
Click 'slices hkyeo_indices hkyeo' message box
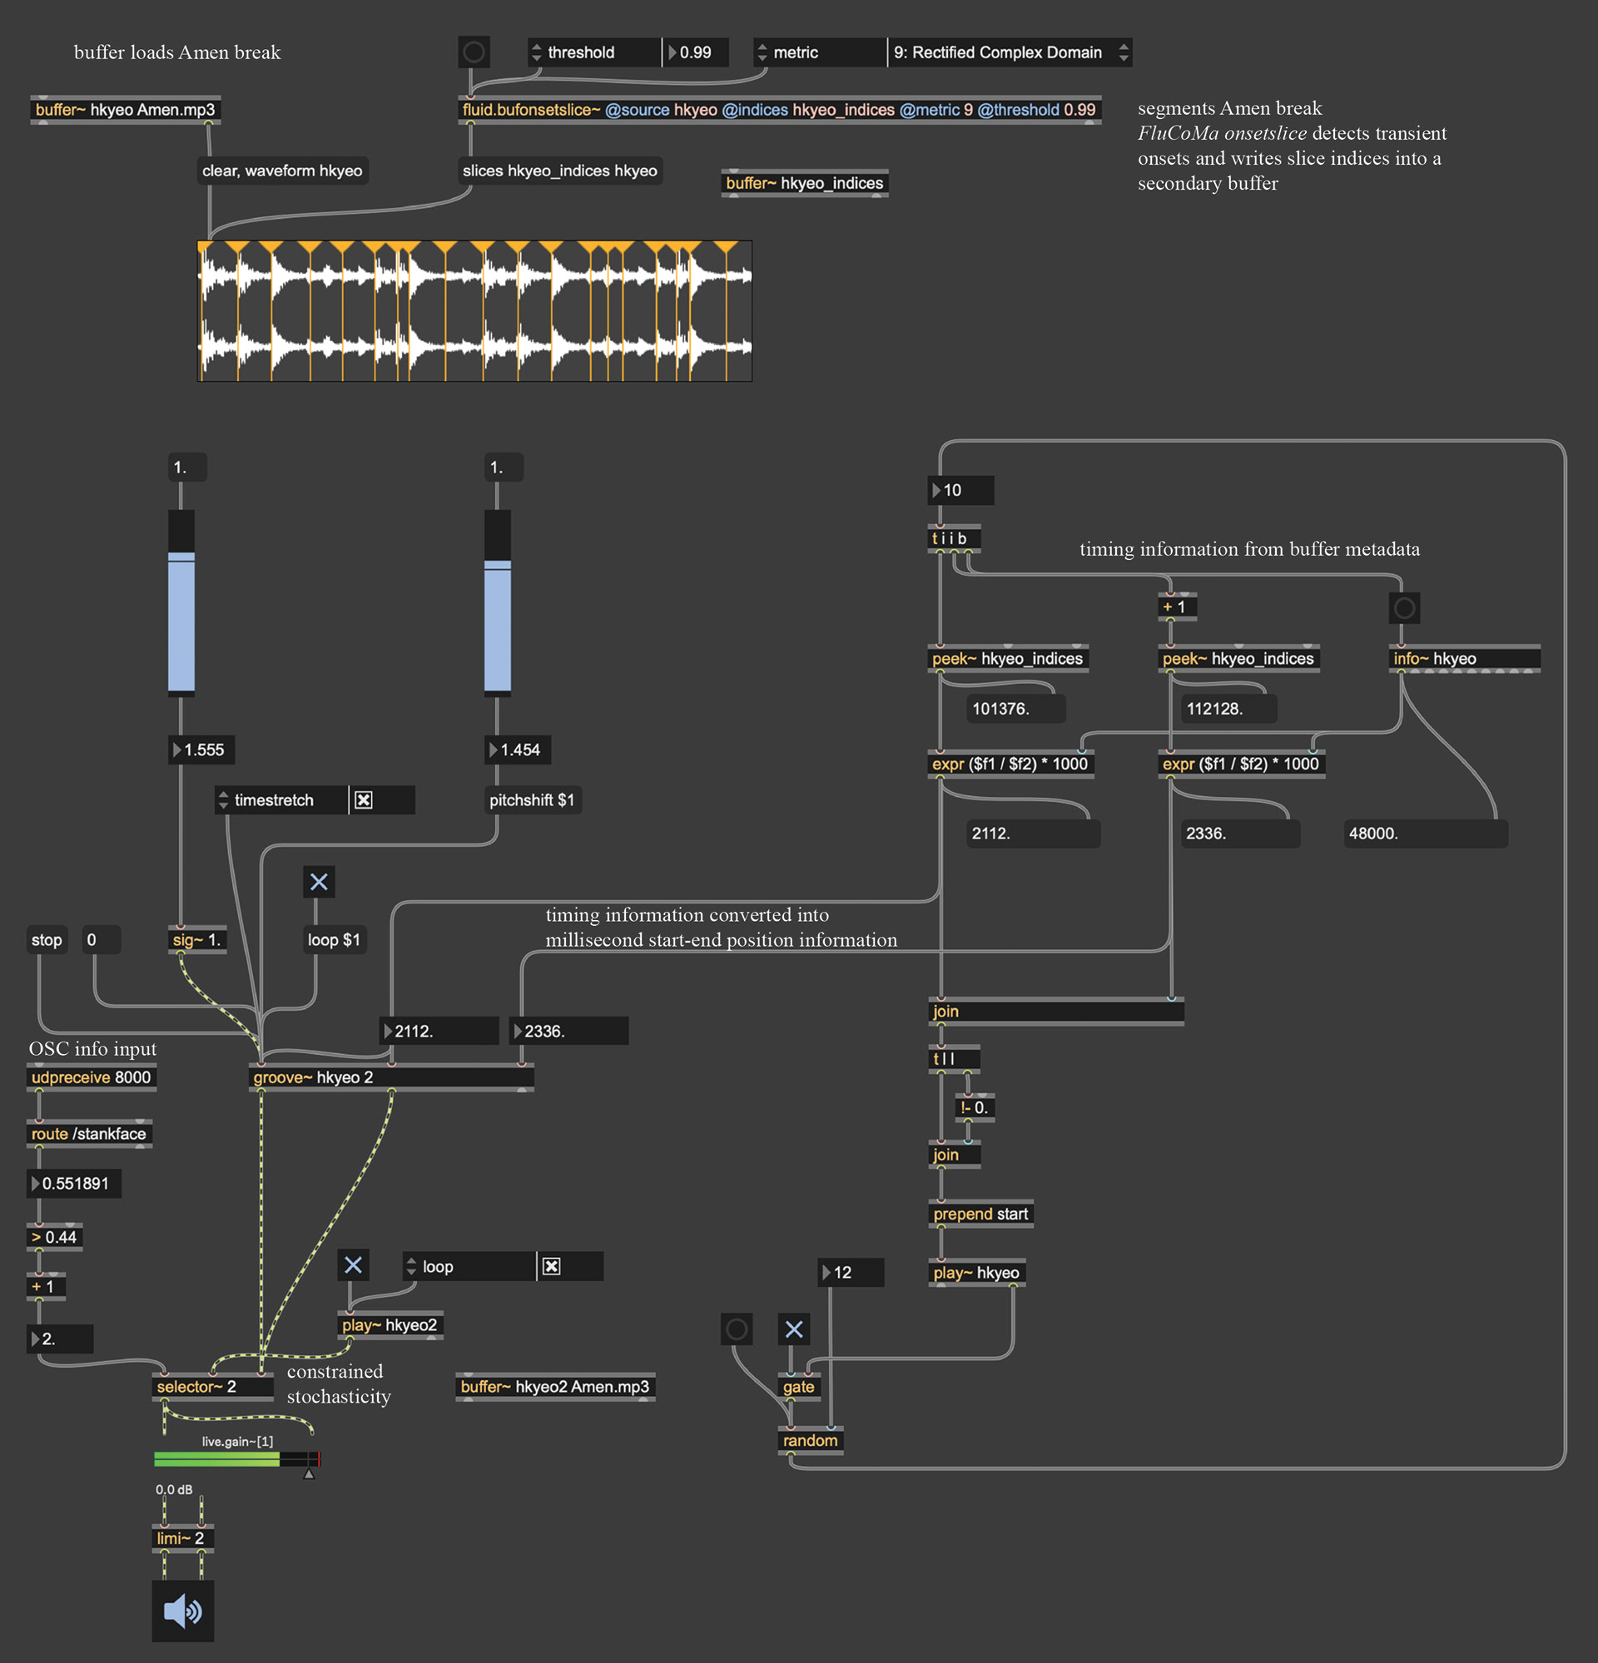click(x=559, y=171)
